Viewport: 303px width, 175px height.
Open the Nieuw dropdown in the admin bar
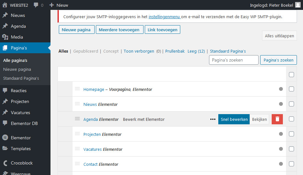[58, 5]
